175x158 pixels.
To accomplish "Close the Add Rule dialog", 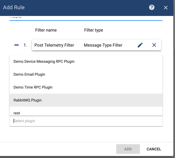I will point(166,8).
